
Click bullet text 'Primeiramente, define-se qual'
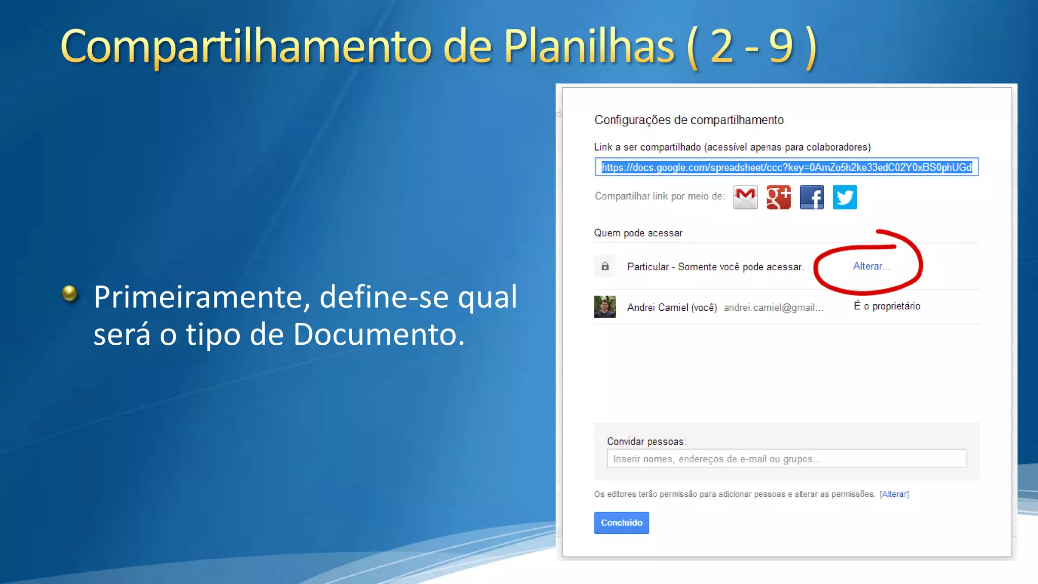(x=306, y=297)
